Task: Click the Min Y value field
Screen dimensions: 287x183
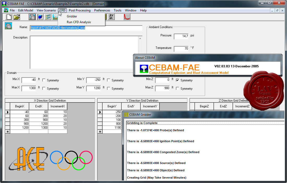Action: (93, 80)
